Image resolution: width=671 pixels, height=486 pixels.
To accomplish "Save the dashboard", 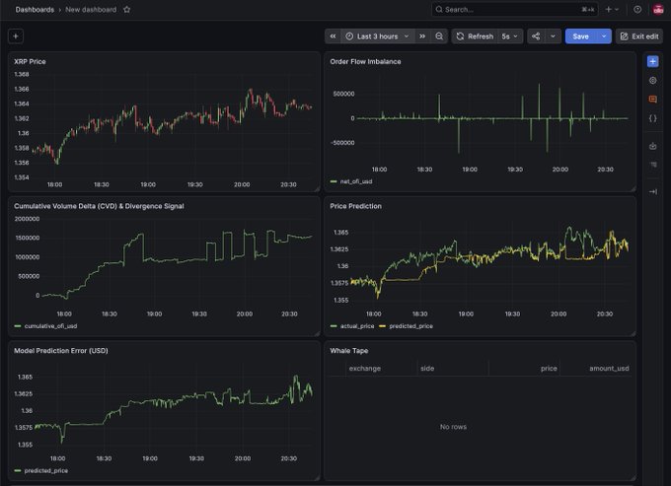I will coord(580,36).
